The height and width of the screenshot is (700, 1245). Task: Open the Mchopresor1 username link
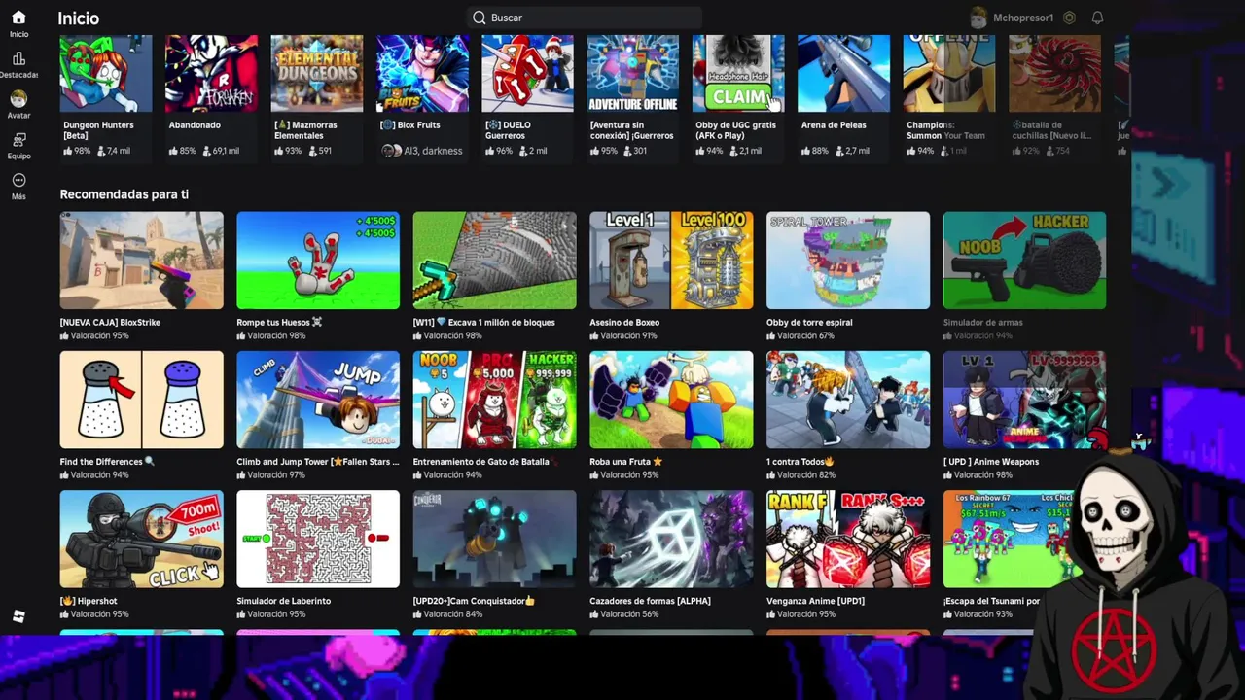tap(1023, 17)
